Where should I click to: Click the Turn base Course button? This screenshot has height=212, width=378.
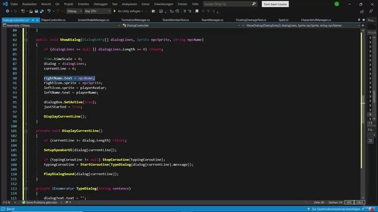pos(275,4)
